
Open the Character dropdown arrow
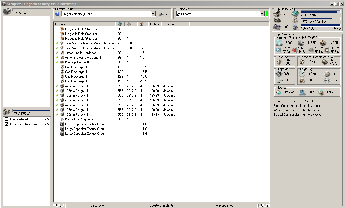pyautogui.click(x=262, y=14)
